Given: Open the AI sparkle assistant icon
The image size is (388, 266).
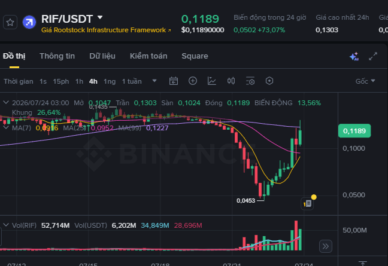Looking at the screenshot, I should (x=354, y=57).
